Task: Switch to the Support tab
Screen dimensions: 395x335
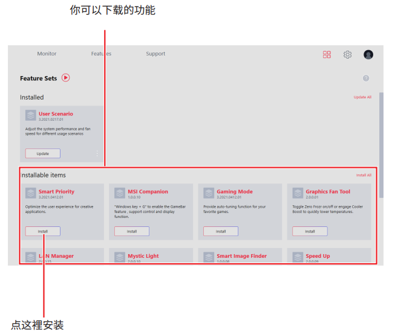Action: 155,54
